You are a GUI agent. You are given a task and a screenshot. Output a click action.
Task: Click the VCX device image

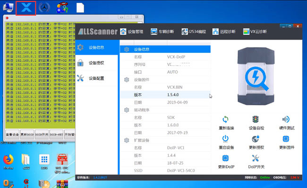coord(256,77)
